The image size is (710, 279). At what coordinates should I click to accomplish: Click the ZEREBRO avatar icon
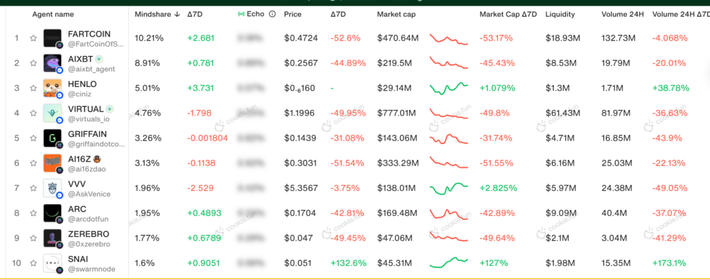point(53,238)
